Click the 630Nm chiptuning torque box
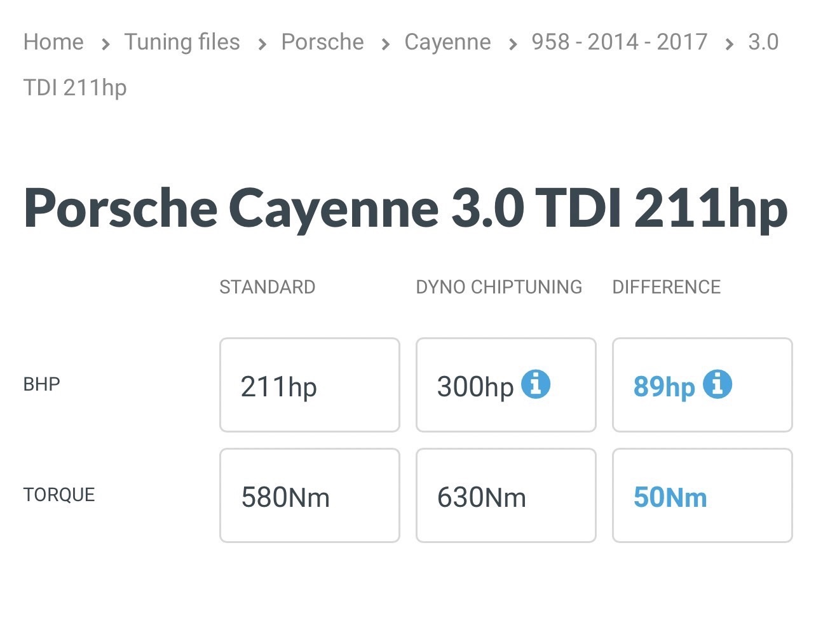This screenshot has width=816, height=618. point(506,496)
